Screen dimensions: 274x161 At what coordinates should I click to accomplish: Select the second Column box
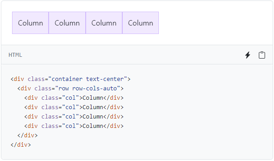tap(67, 23)
